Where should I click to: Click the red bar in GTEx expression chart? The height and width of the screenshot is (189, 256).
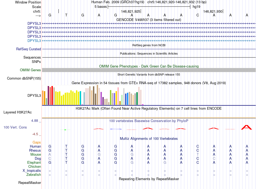(x=52, y=95)
